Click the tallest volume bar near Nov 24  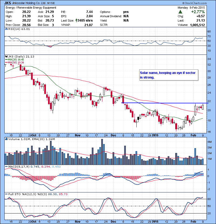pyautogui.click(x=102, y=152)
